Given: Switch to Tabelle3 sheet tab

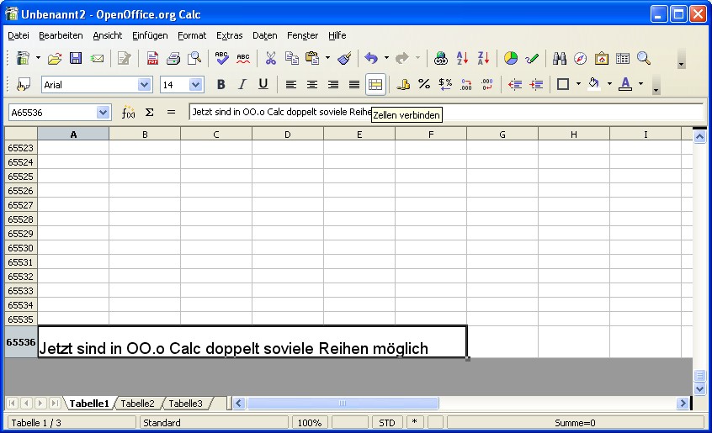Looking at the screenshot, I should [185, 404].
